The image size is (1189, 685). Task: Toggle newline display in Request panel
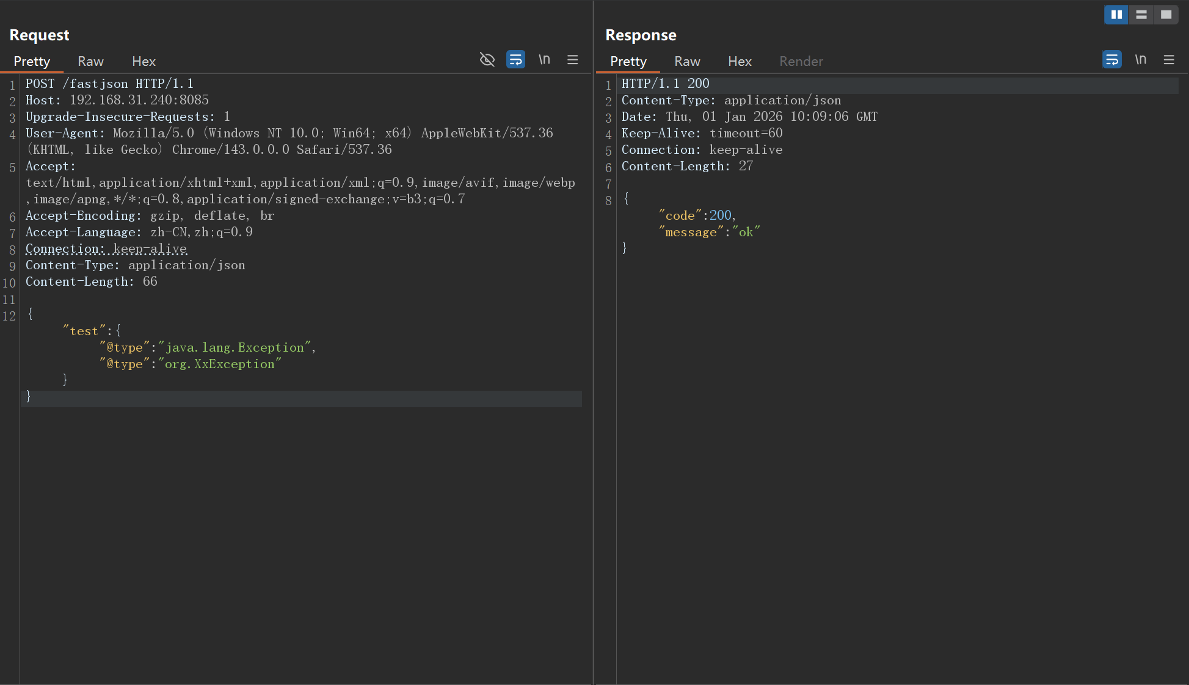(544, 60)
